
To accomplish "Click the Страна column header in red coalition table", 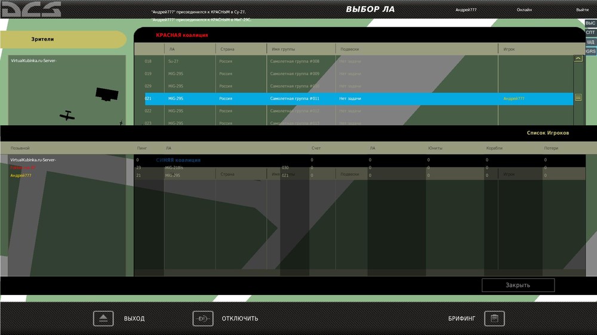I will click(227, 49).
